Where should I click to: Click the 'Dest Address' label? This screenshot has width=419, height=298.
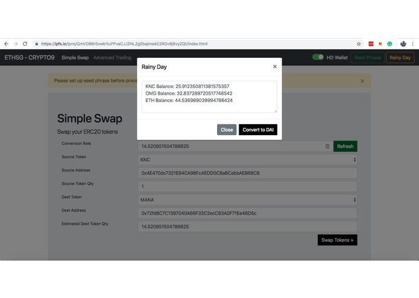[x=74, y=210]
